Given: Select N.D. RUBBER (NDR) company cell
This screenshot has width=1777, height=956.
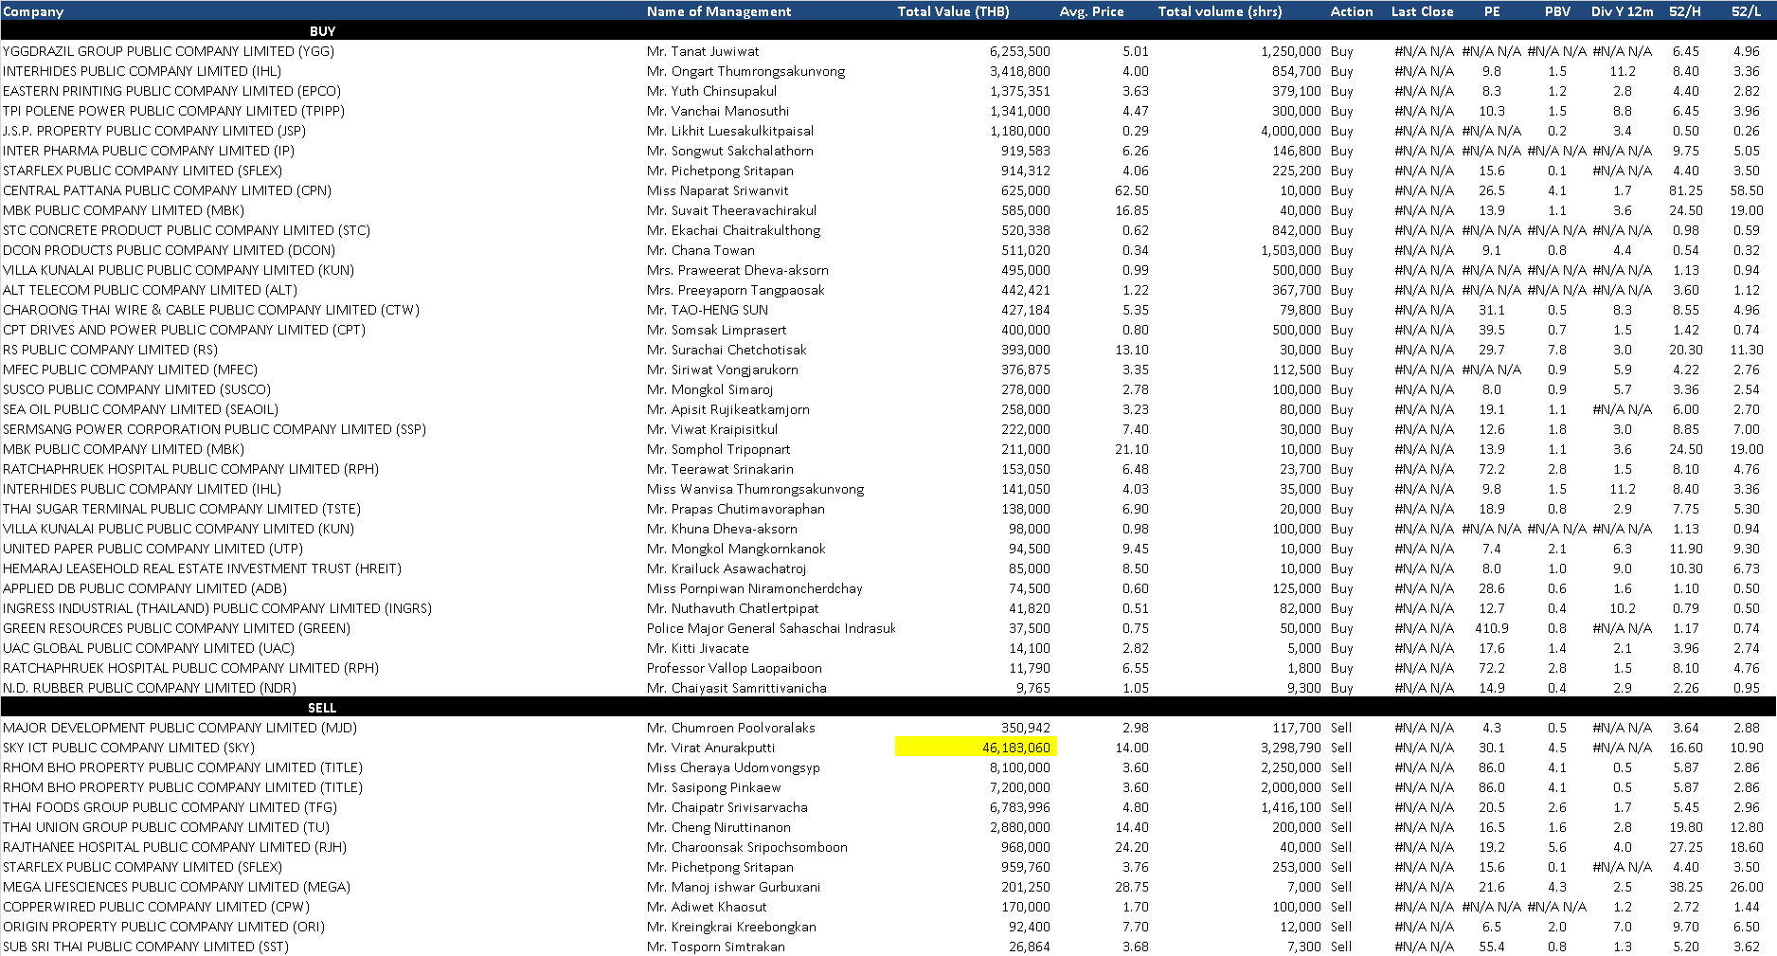Looking at the screenshot, I should point(150,688).
